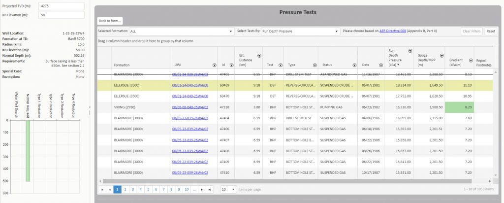The image size is (504, 203).
Task: Click the green Normal Required bar
Action: [x=28, y=151]
